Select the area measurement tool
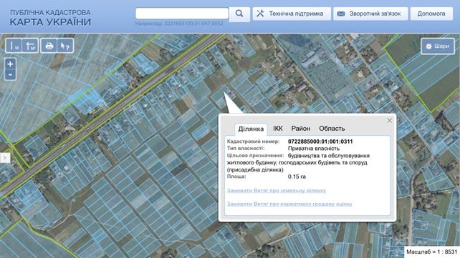This screenshot has width=460, height=258. click(x=30, y=46)
